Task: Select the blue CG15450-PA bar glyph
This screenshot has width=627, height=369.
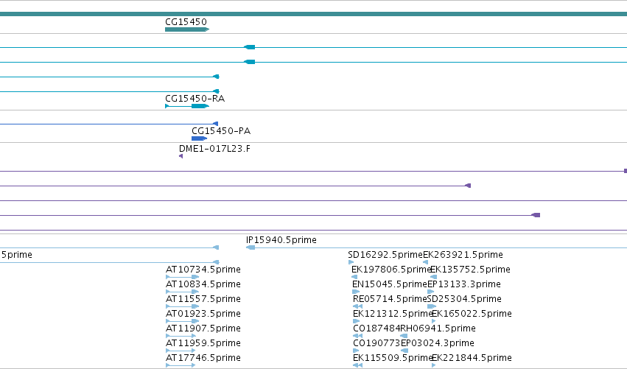Action: tap(199, 138)
